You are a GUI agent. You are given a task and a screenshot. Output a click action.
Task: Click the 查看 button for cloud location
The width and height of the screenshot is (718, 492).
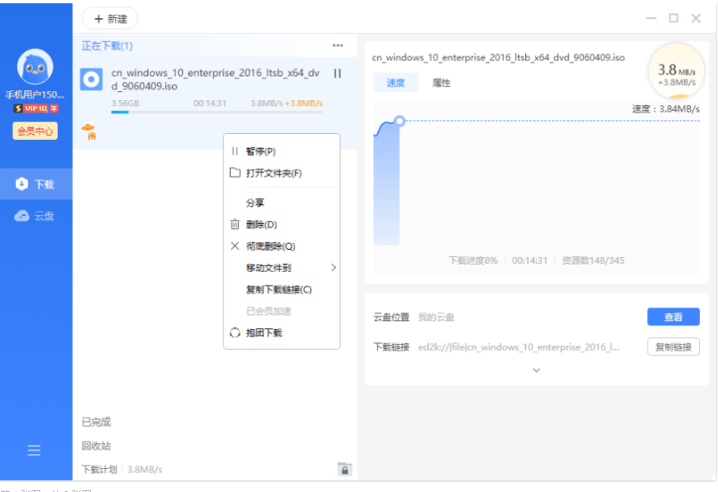673,317
